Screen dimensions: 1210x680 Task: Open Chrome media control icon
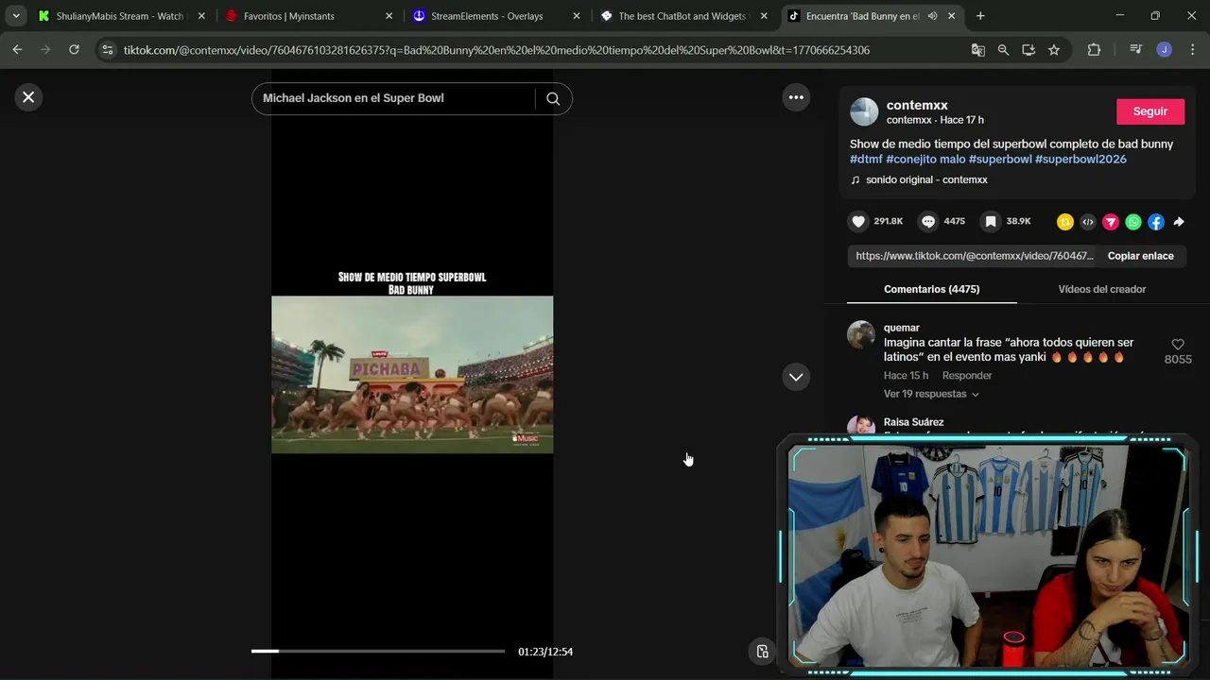(x=1135, y=50)
